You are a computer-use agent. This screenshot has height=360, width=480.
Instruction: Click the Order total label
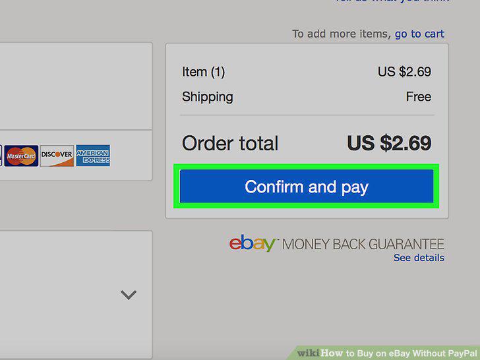click(x=230, y=143)
